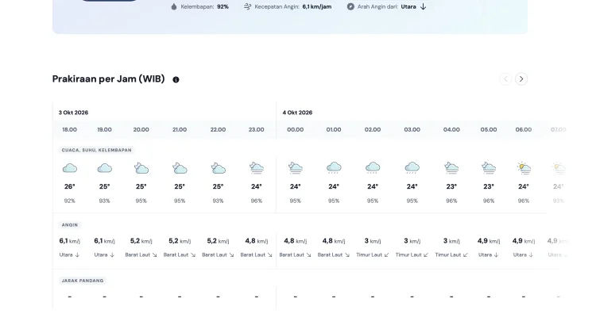Go to previous hourly forecast page
Image resolution: width=596 pixels, height=333 pixels.
[505, 78]
